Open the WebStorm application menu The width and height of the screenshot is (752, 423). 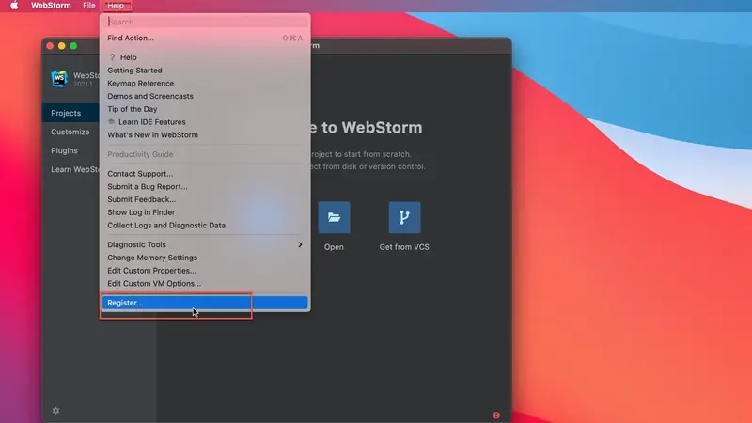point(51,6)
